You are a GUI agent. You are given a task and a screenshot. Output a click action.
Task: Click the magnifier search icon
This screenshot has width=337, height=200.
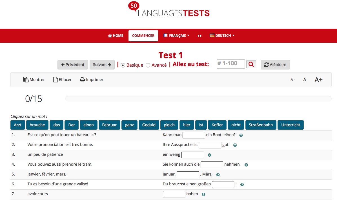(x=251, y=64)
